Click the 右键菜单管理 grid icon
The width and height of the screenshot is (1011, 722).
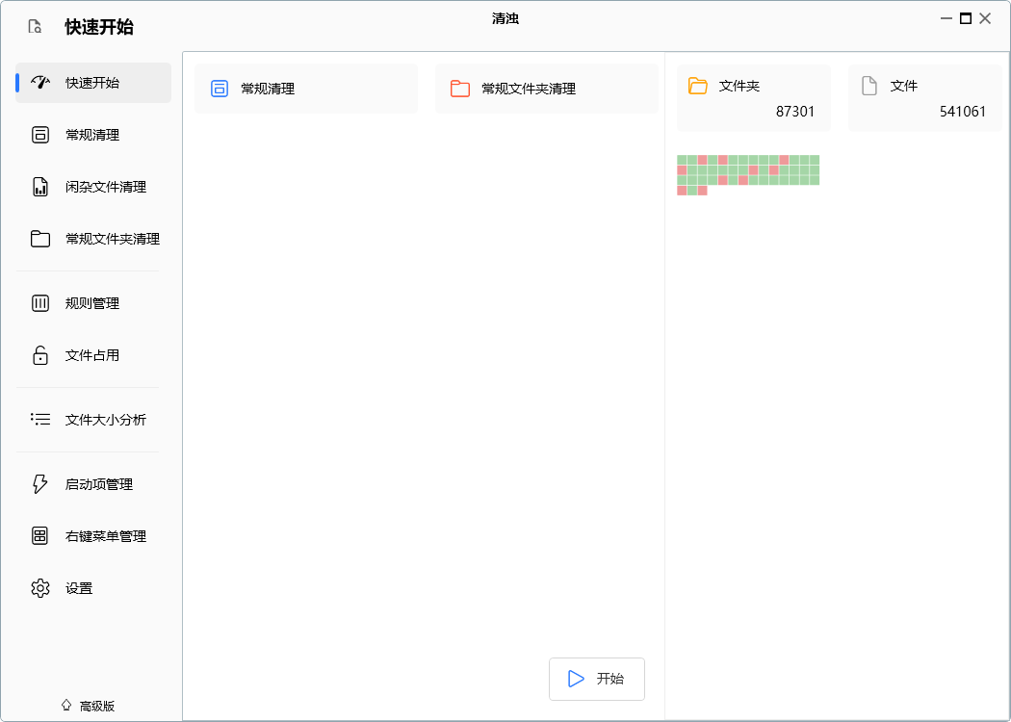[x=40, y=536]
